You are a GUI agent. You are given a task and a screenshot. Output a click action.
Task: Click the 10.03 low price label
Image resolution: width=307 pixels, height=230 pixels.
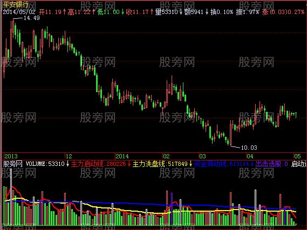pos(249,148)
